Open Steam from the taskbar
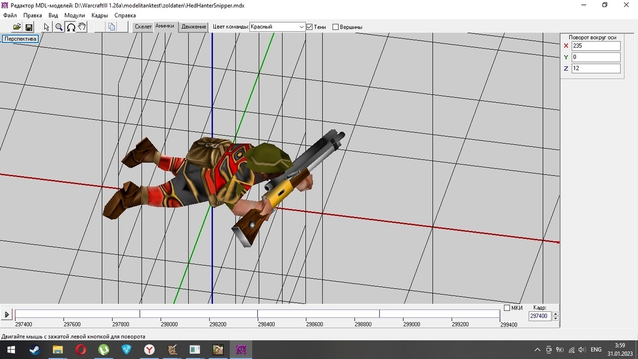 [34, 350]
